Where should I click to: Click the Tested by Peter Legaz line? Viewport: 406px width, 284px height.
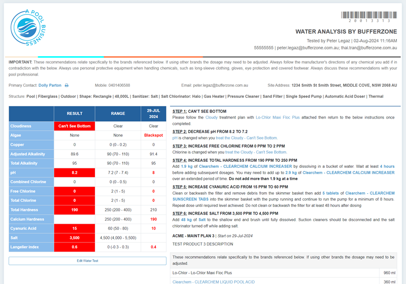(352, 41)
